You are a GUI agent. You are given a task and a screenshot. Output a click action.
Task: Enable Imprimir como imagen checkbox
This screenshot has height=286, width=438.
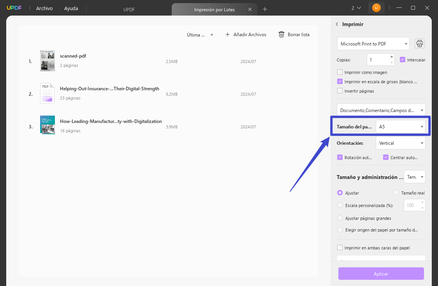point(340,72)
